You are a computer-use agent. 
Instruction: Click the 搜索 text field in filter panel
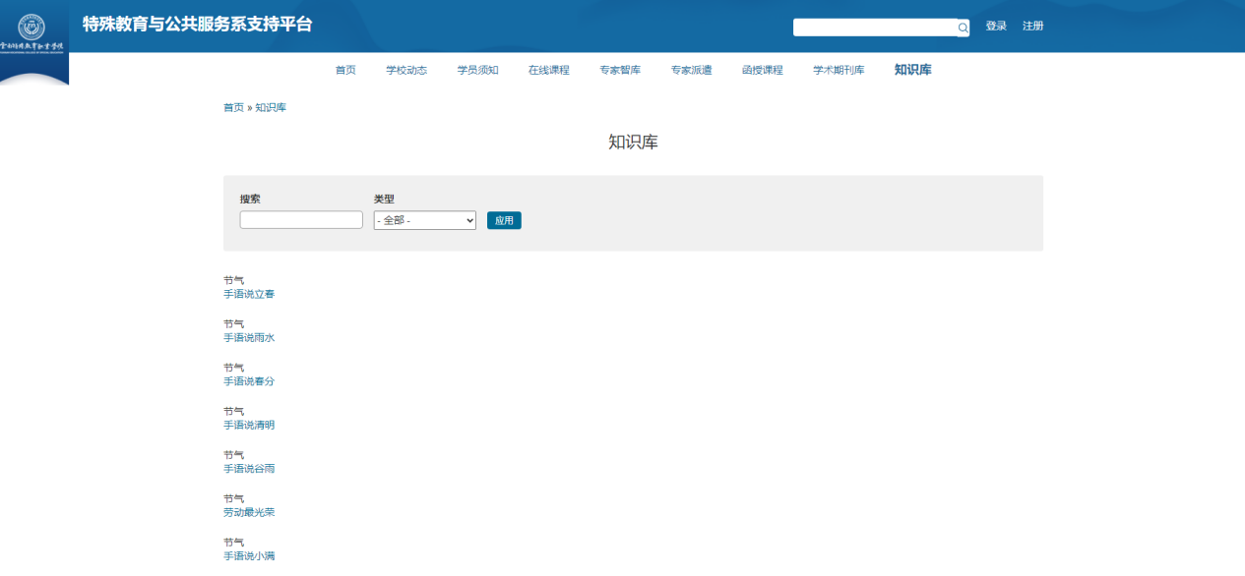(301, 220)
